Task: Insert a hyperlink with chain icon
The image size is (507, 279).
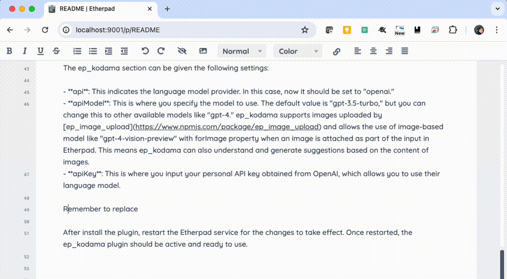Action: [x=337, y=52]
